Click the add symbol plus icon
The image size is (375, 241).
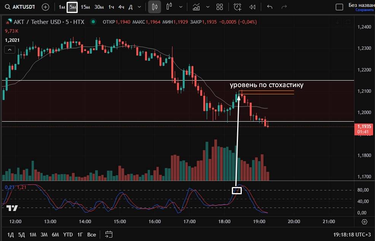click(x=45, y=7)
